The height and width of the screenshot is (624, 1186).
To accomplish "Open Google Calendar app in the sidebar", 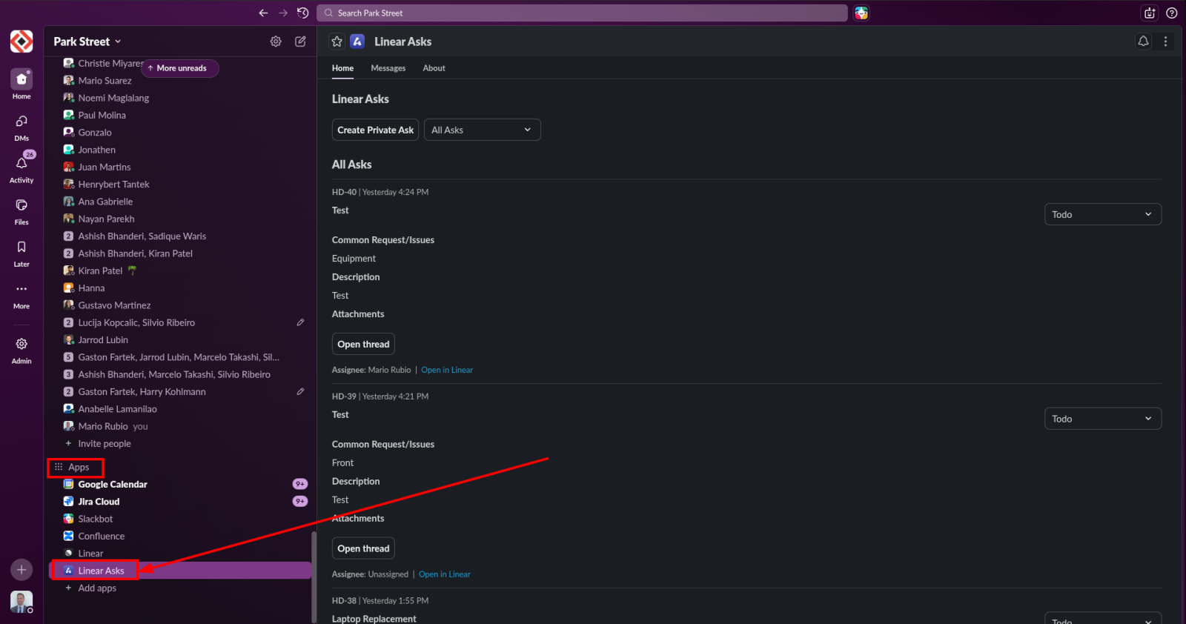I will pyautogui.click(x=179, y=484).
